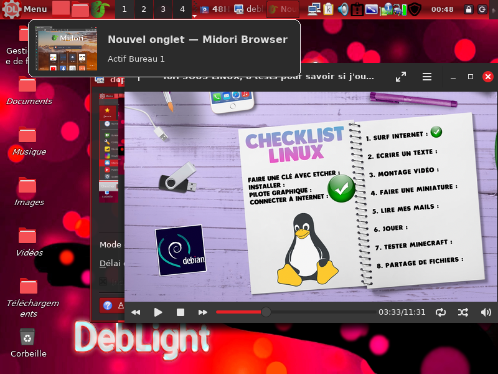Image resolution: width=498 pixels, height=374 pixels.
Task: Toggle repeat mode in the player
Action: tap(441, 312)
